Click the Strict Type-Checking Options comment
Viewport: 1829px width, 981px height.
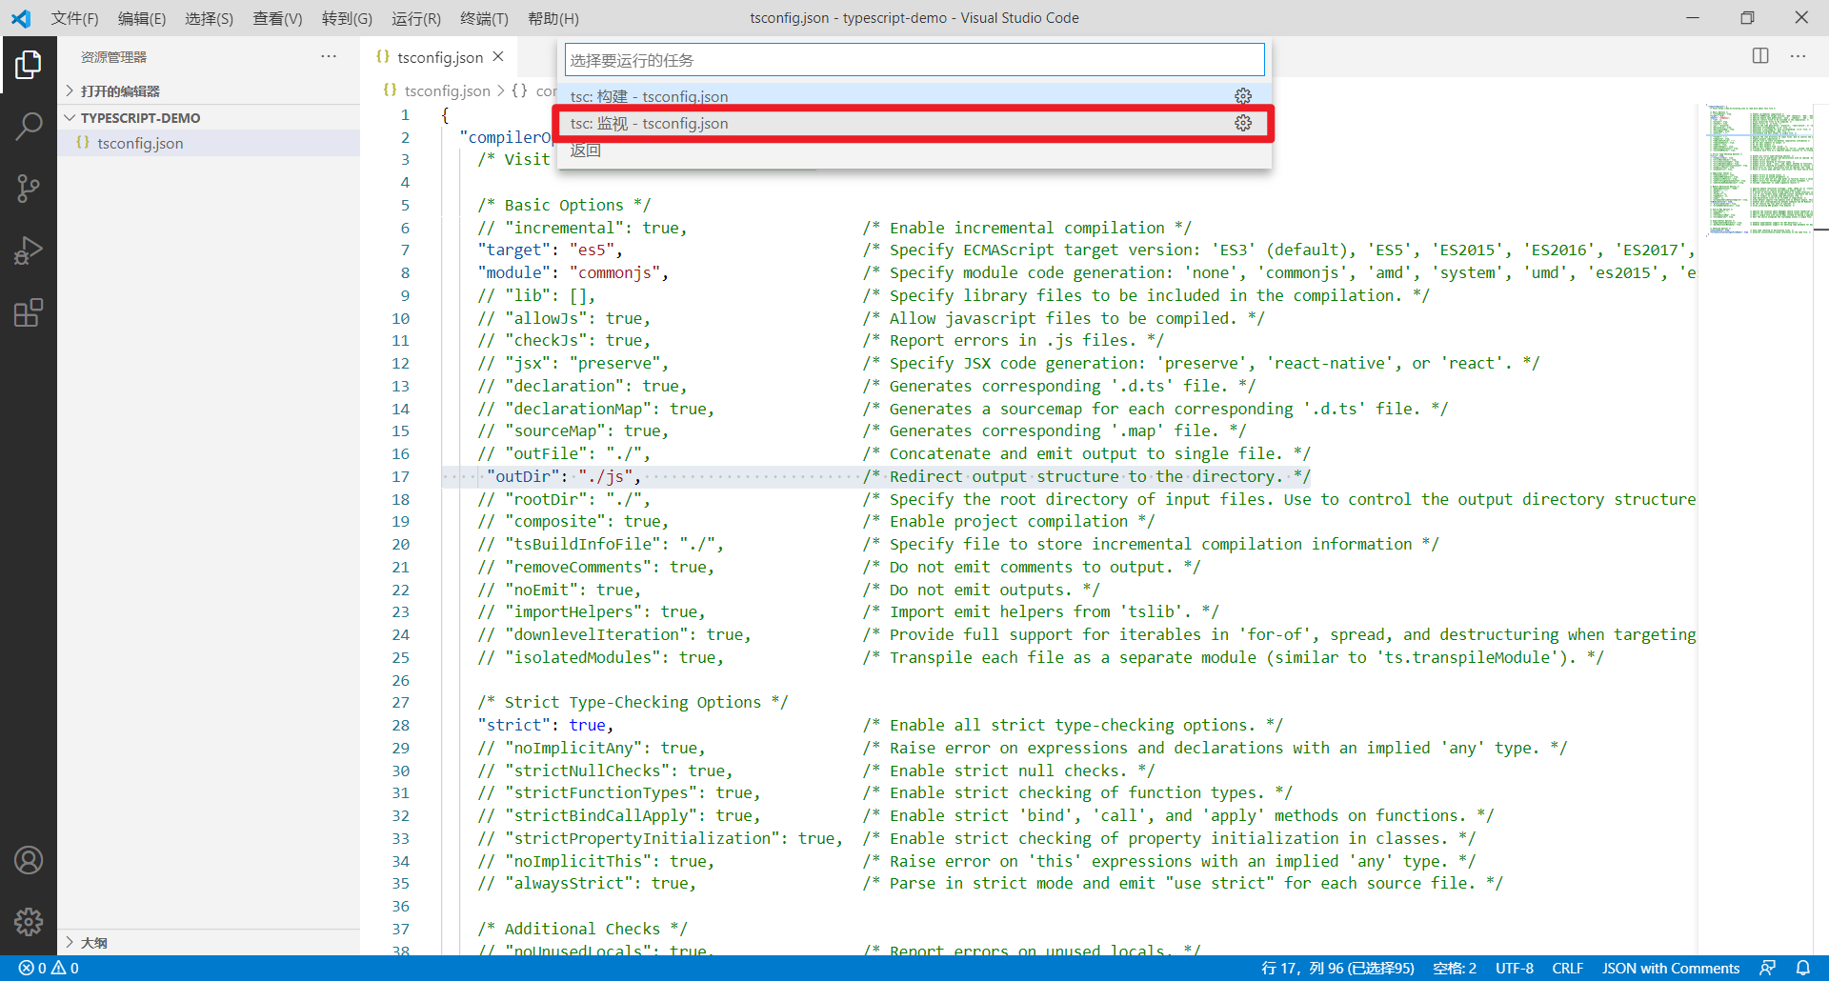(633, 702)
